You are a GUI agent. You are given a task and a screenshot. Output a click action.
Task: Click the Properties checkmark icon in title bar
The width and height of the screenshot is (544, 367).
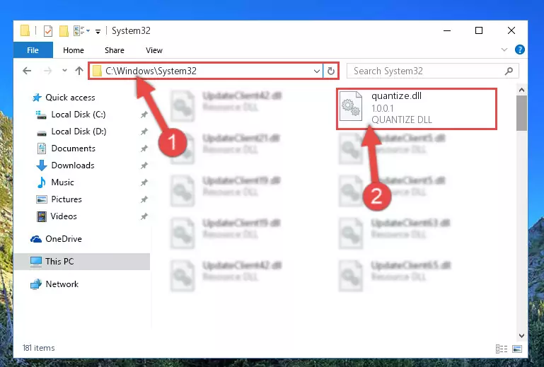tap(48, 31)
